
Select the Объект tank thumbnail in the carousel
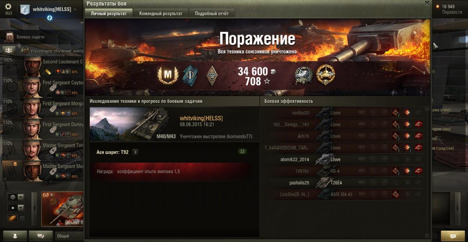point(63,209)
